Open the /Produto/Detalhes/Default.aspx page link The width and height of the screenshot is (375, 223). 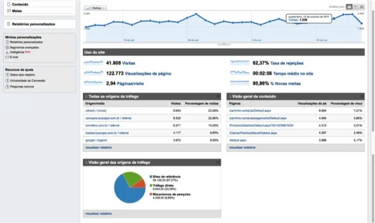point(261,126)
